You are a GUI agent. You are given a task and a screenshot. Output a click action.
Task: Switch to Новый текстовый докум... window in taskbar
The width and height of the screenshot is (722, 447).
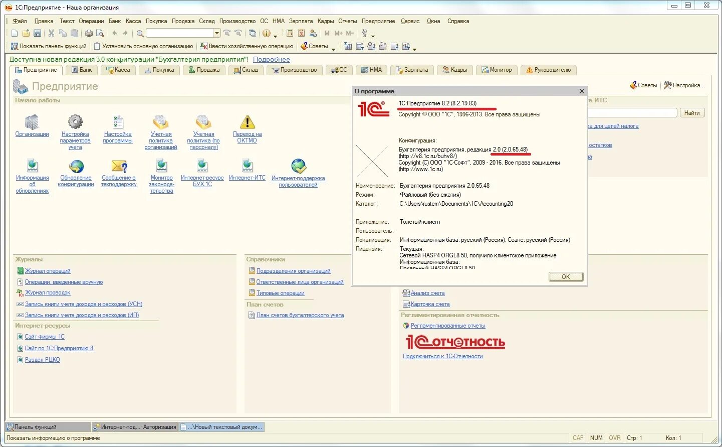click(221, 427)
